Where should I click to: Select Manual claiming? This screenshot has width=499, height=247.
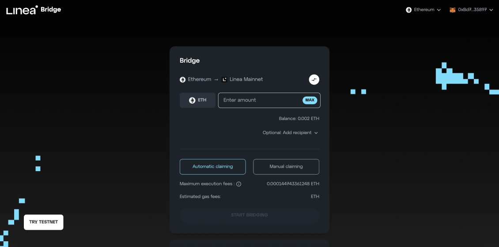click(x=286, y=167)
